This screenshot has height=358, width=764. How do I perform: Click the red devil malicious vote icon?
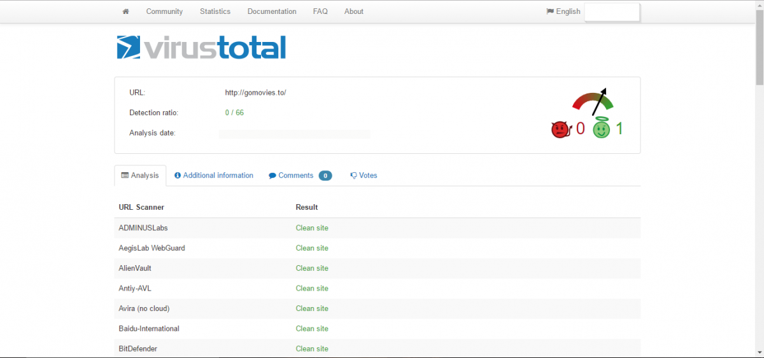pyautogui.click(x=560, y=130)
